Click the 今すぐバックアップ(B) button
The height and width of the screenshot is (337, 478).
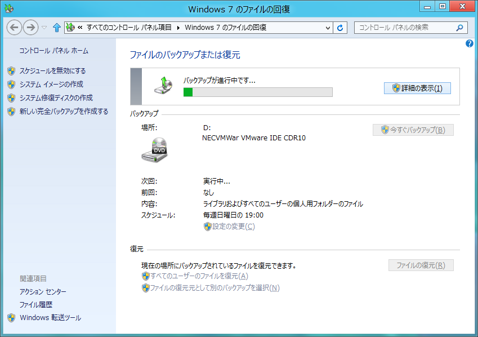(413, 130)
